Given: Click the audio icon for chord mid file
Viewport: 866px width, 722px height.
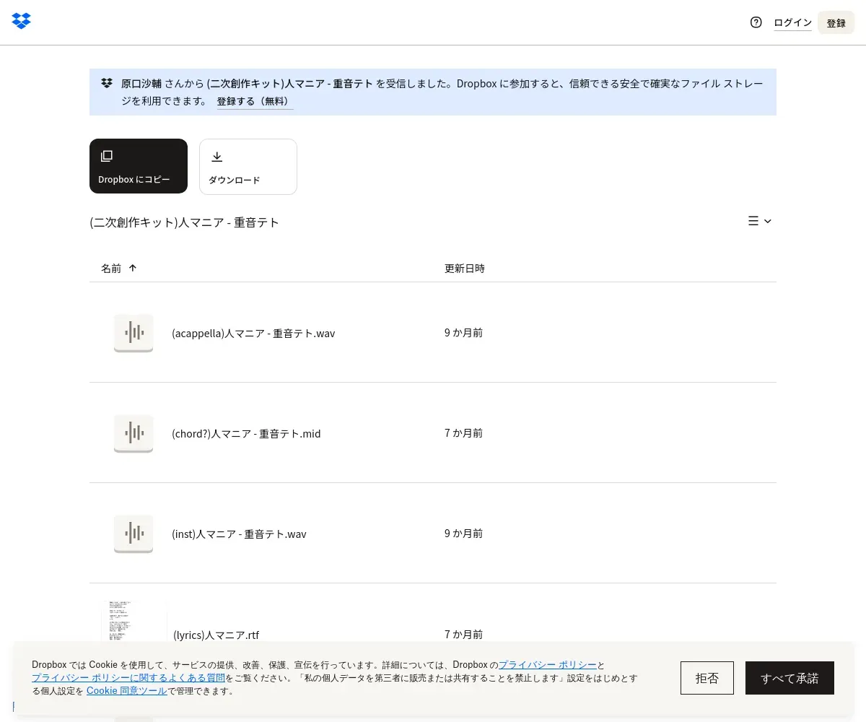Looking at the screenshot, I should [x=134, y=433].
